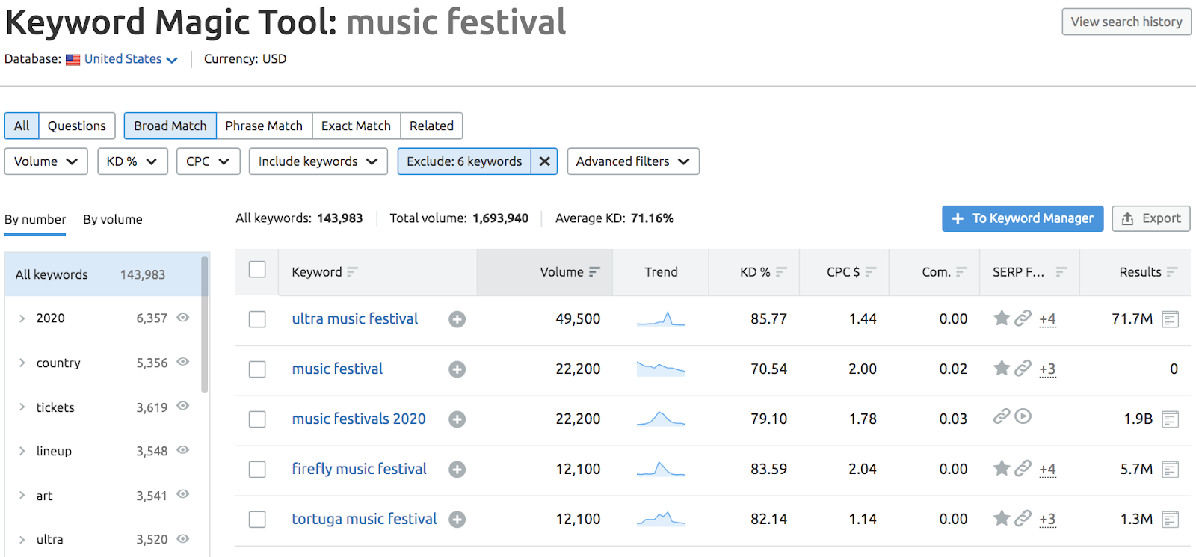Viewport: 1196px width, 557px height.
Task: Click the CPC $ column sort icon
Action: click(870, 272)
